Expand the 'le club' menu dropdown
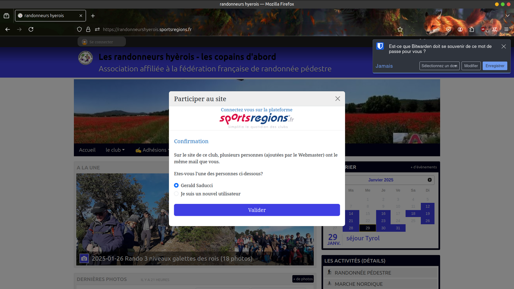 point(115,150)
